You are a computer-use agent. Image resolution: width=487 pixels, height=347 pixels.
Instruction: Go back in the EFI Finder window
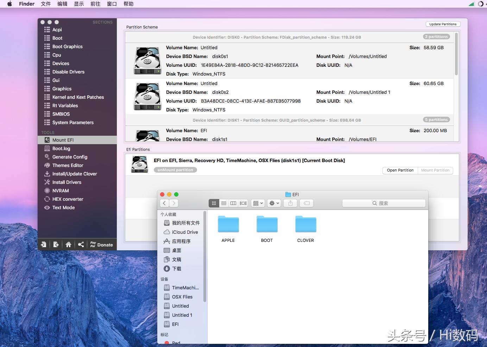164,203
